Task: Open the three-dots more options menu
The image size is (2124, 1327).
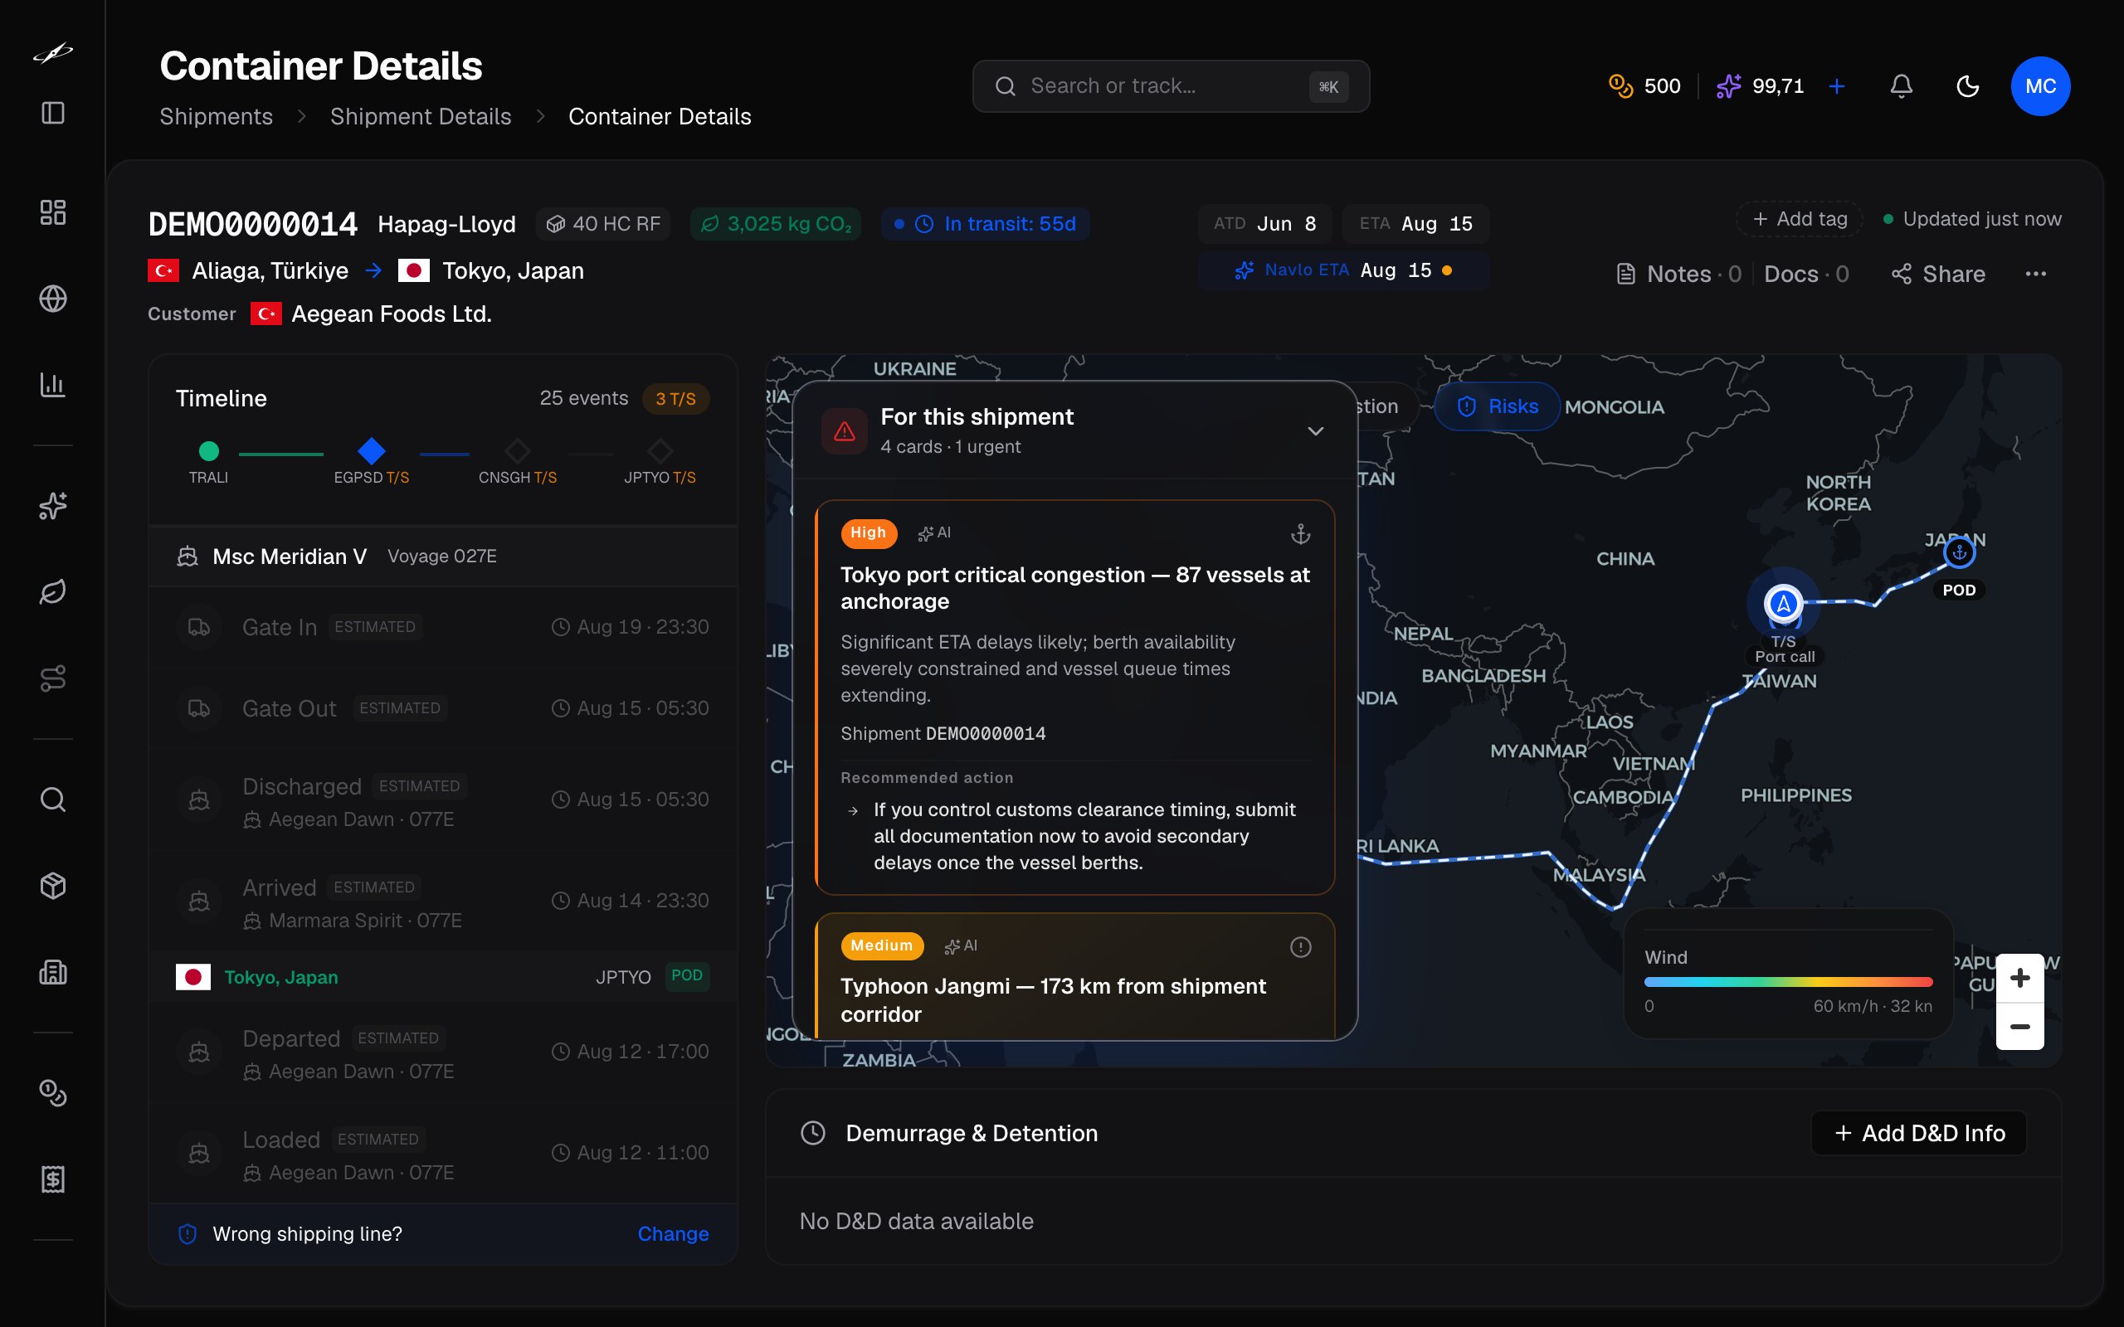Action: click(x=2035, y=274)
